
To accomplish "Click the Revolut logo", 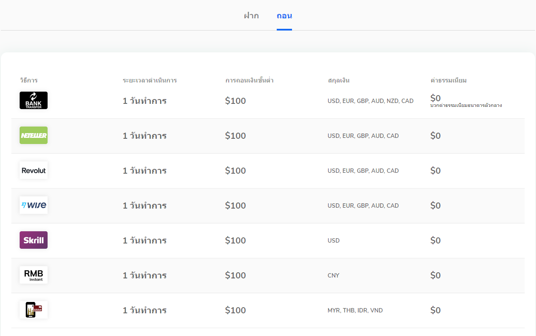I will click(x=34, y=170).
